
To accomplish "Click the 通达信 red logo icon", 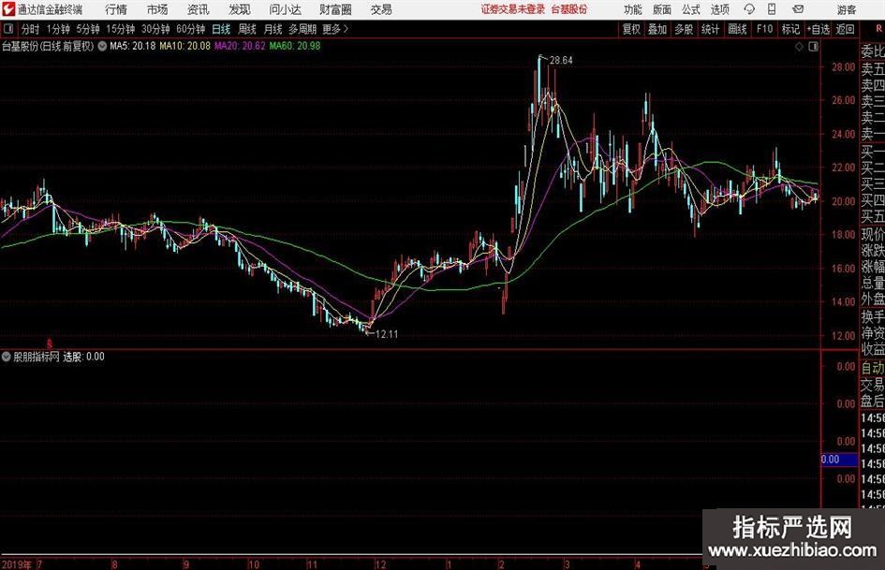I will click(x=8, y=9).
